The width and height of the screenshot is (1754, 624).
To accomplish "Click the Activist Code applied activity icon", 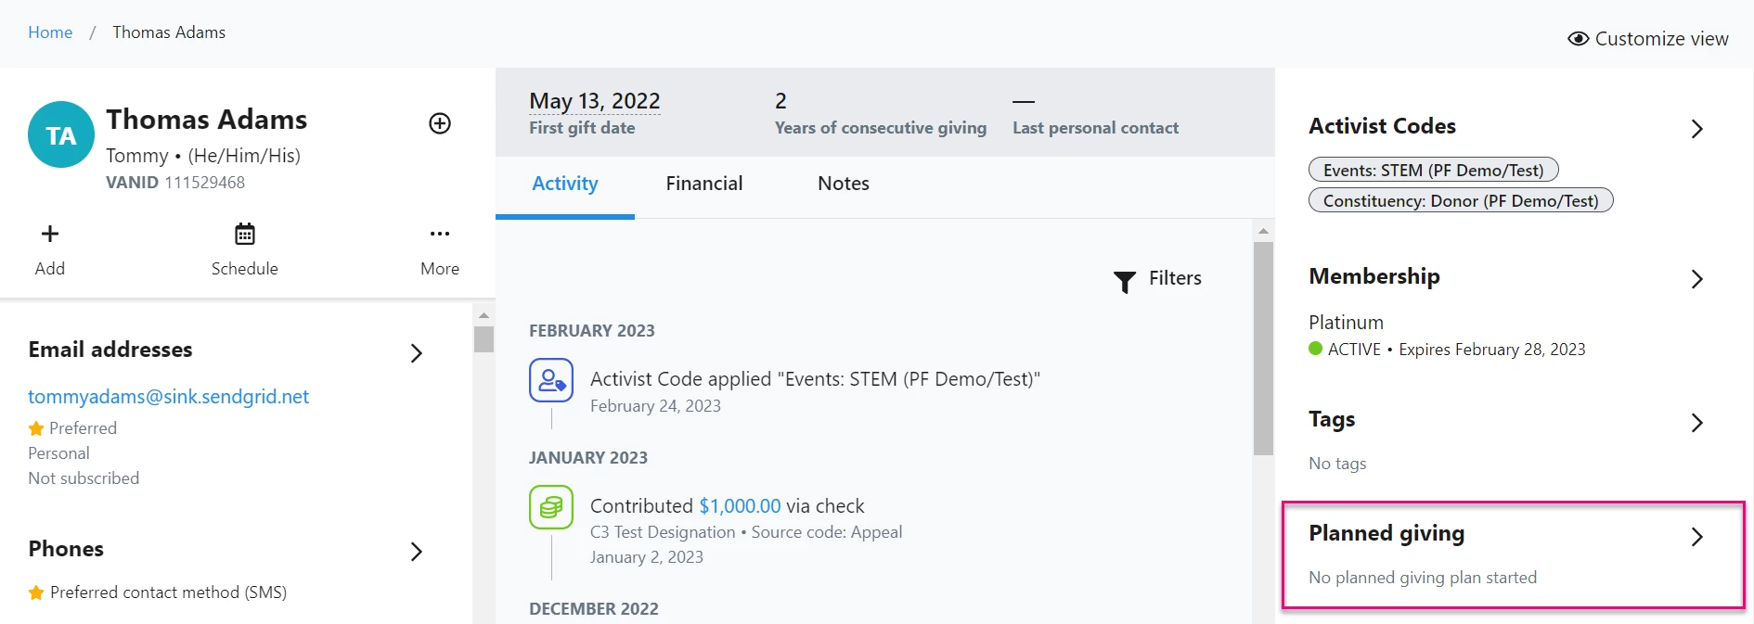I will tap(551, 380).
